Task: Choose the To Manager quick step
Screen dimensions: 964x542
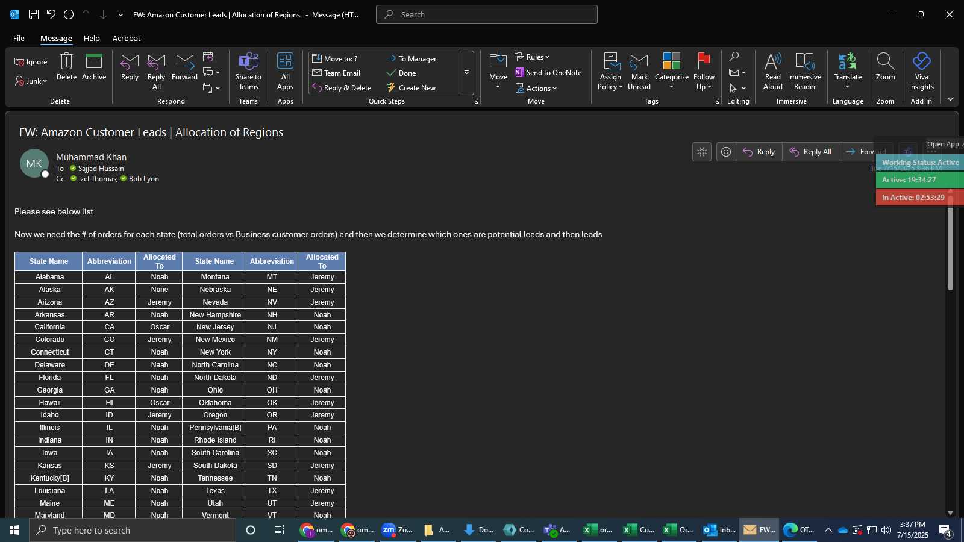Action: point(412,58)
